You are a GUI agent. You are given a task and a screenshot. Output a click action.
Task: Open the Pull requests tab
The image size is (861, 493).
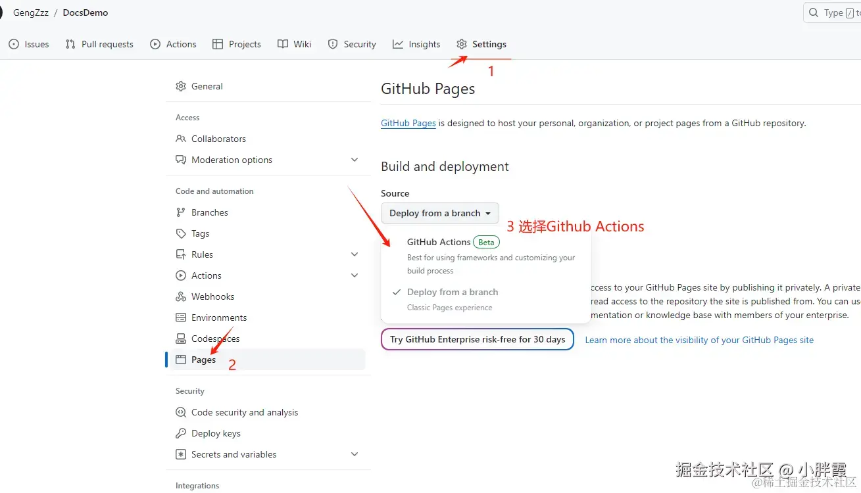pos(100,44)
